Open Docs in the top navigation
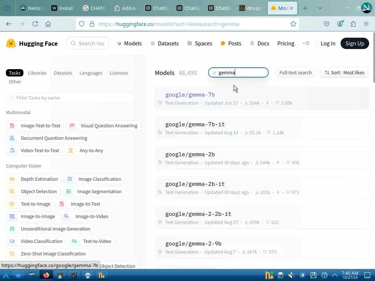Image resolution: width=375 pixels, height=281 pixels. tap(260, 44)
